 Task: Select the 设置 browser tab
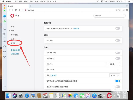point(18,6)
